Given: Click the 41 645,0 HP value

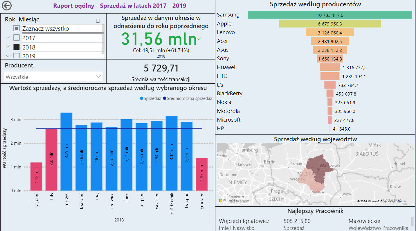Looking at the screenshot, I should pos(342,129).
